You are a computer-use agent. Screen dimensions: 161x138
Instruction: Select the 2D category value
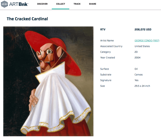pos(136,52)
